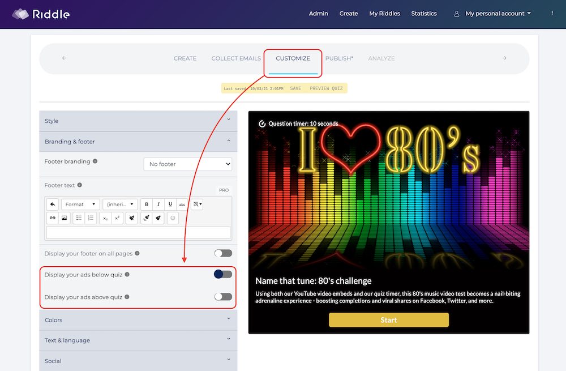Click the 'Name that tune: 80's challenge' title

pos(314,281)
